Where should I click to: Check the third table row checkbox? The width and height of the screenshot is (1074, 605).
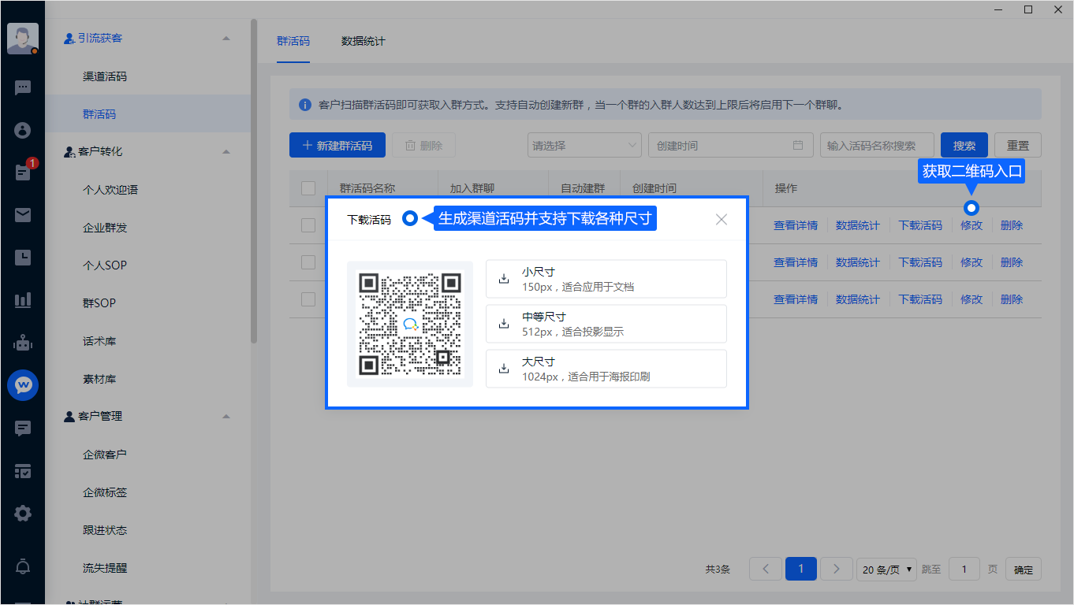[x=308, y=299]
